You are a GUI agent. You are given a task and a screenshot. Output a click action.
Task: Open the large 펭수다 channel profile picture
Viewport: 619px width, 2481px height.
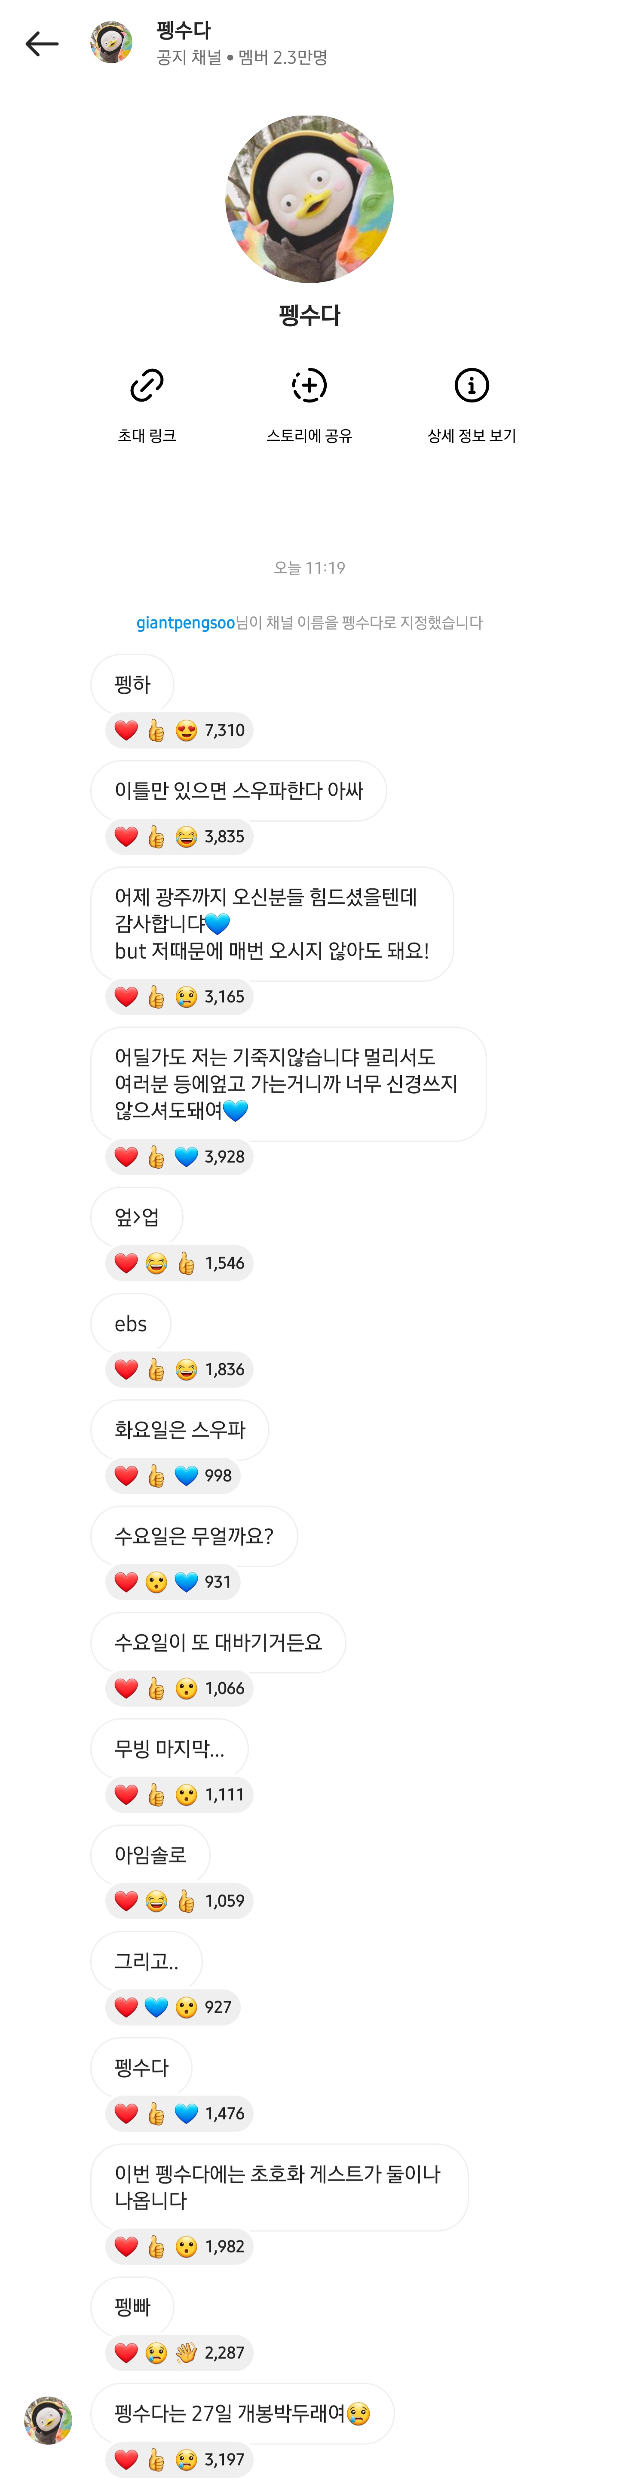click(x=309, y=199)
